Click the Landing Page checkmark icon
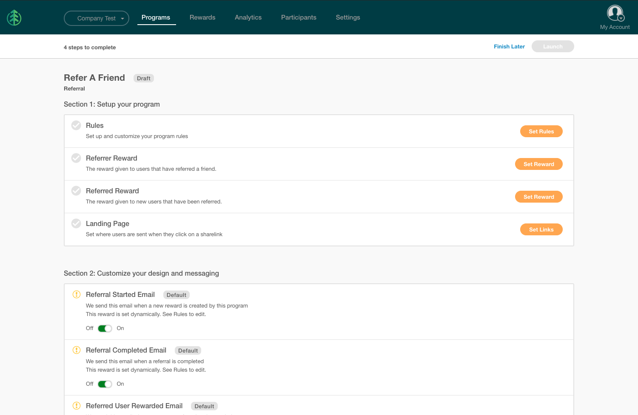638x415 pixels. pyautogui.click(x=76, y=223)
